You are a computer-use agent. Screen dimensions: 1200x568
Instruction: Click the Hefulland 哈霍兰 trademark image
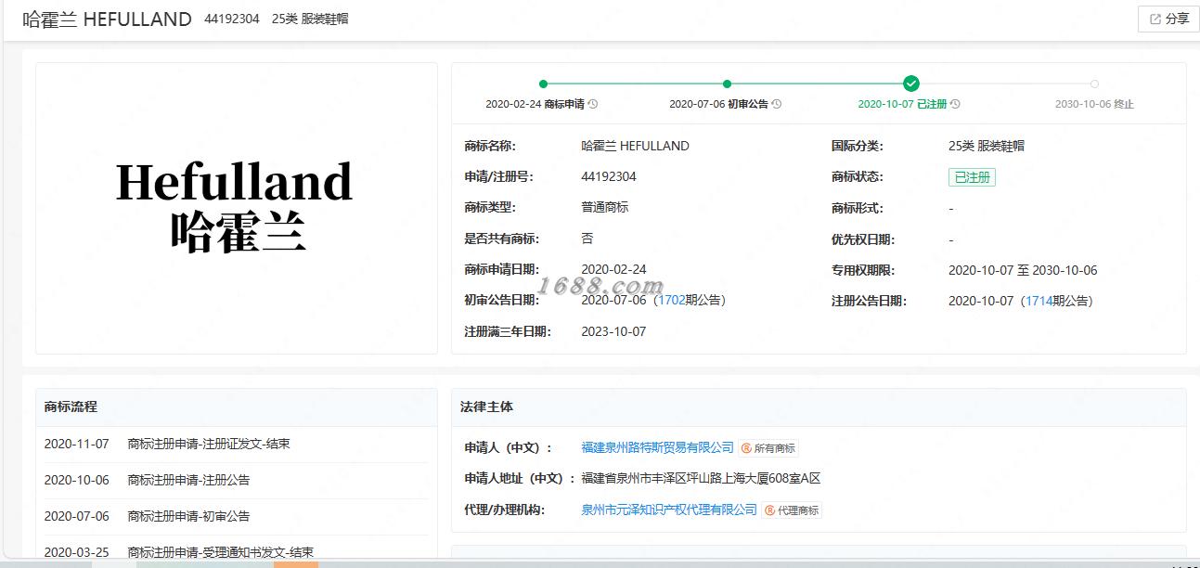pyautogui.click(x=236, y=208)
